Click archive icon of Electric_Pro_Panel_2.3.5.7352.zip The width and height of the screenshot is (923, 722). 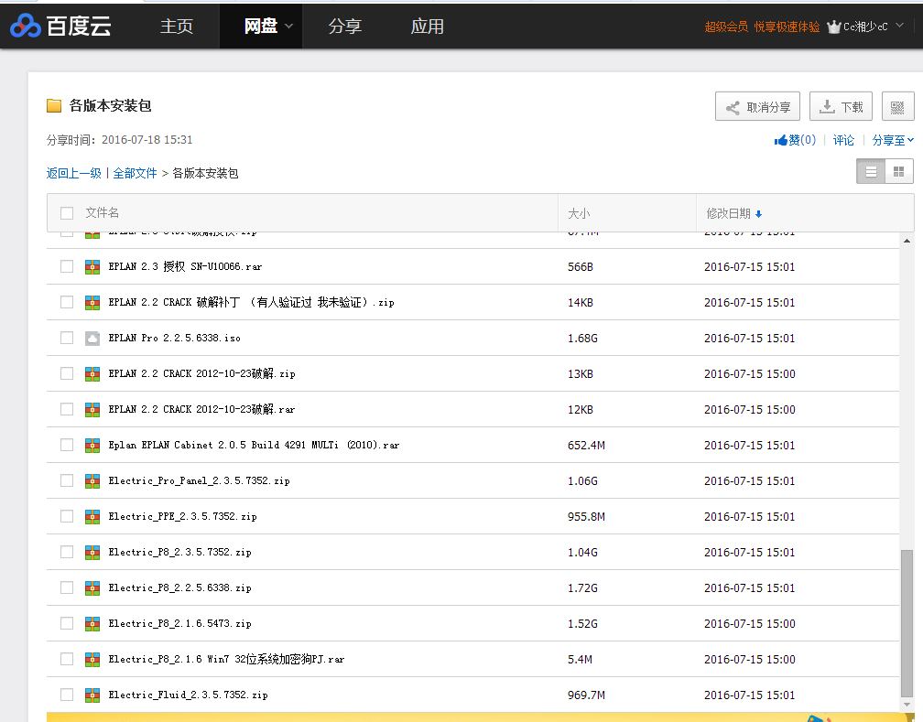point(92,480)
